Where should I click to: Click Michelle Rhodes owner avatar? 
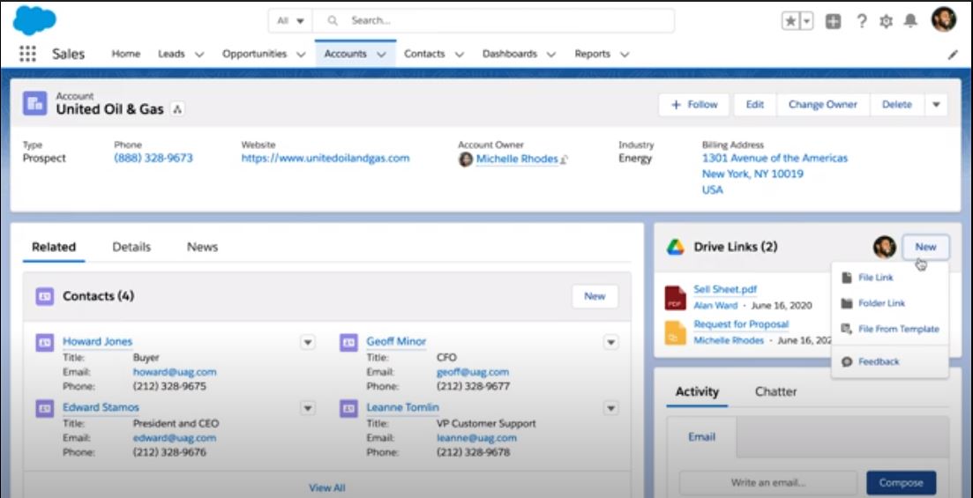tap(466, 160)
